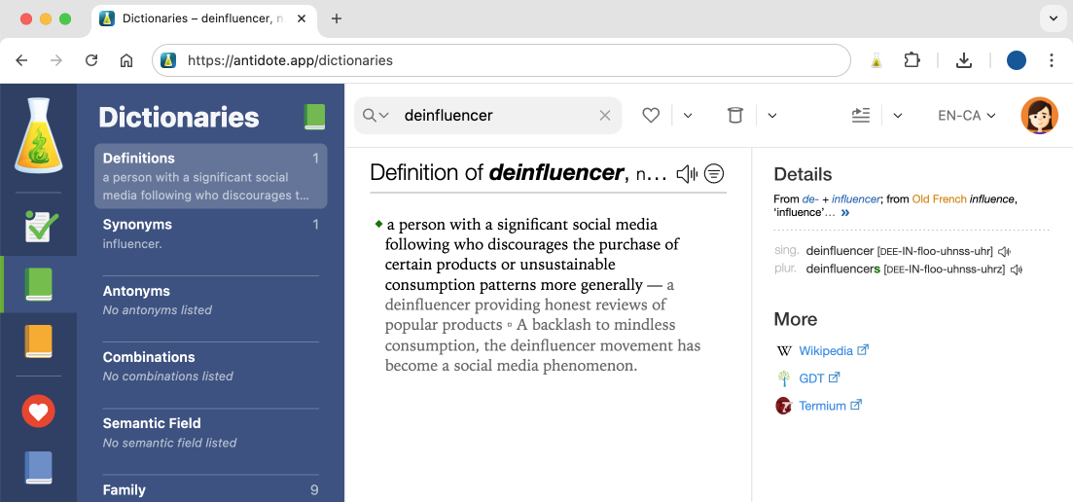Image resolution: width=1073 pixels, height=502 pixels.
Task: Open the Corrector checkmark icon in sidebar
Action: [38, 226]
